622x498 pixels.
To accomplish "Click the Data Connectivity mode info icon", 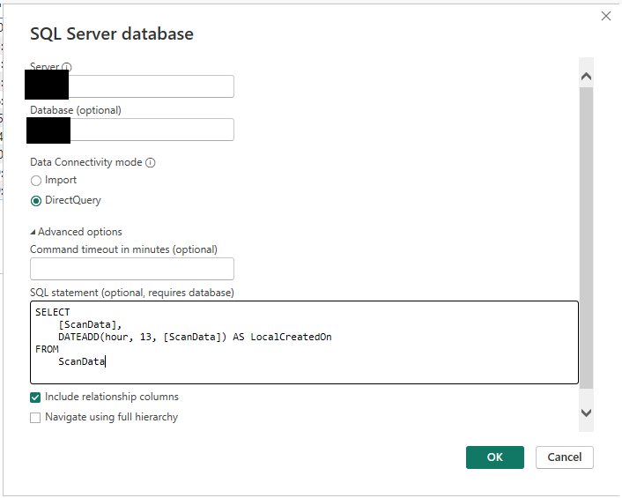I will pos(151,163).
